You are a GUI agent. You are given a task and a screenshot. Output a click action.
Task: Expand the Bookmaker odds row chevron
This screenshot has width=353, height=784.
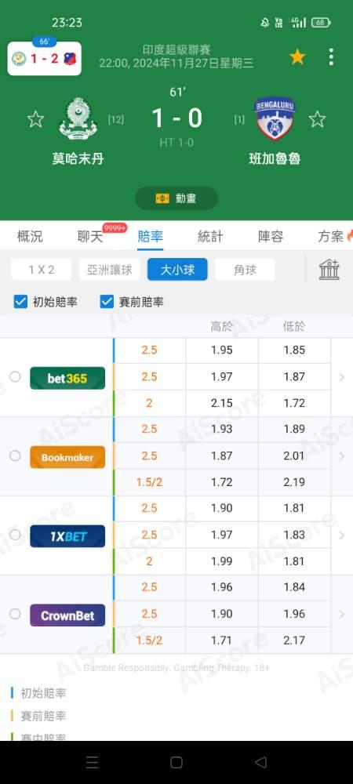(341, 456)
